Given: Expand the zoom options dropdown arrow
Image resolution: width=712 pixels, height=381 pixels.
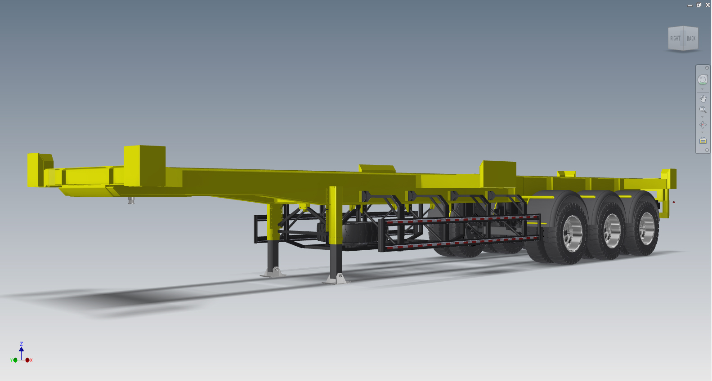Looking at the screenshot, I should tap(703, 117).
